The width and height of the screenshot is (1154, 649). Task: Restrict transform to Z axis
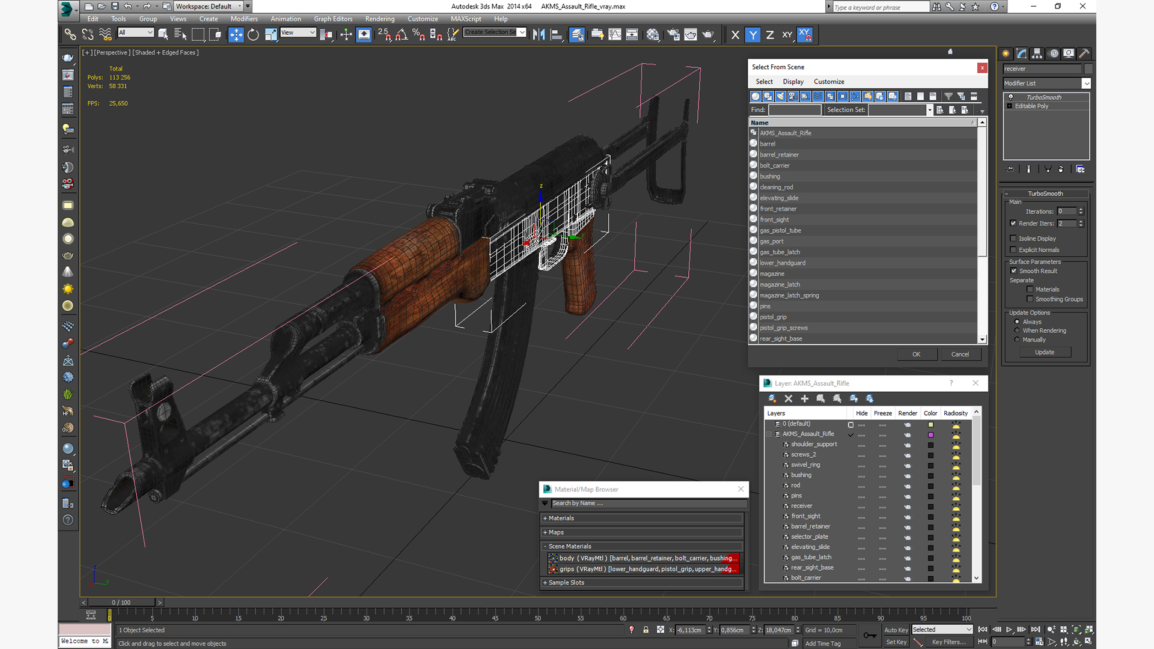[x=770, y=35]
